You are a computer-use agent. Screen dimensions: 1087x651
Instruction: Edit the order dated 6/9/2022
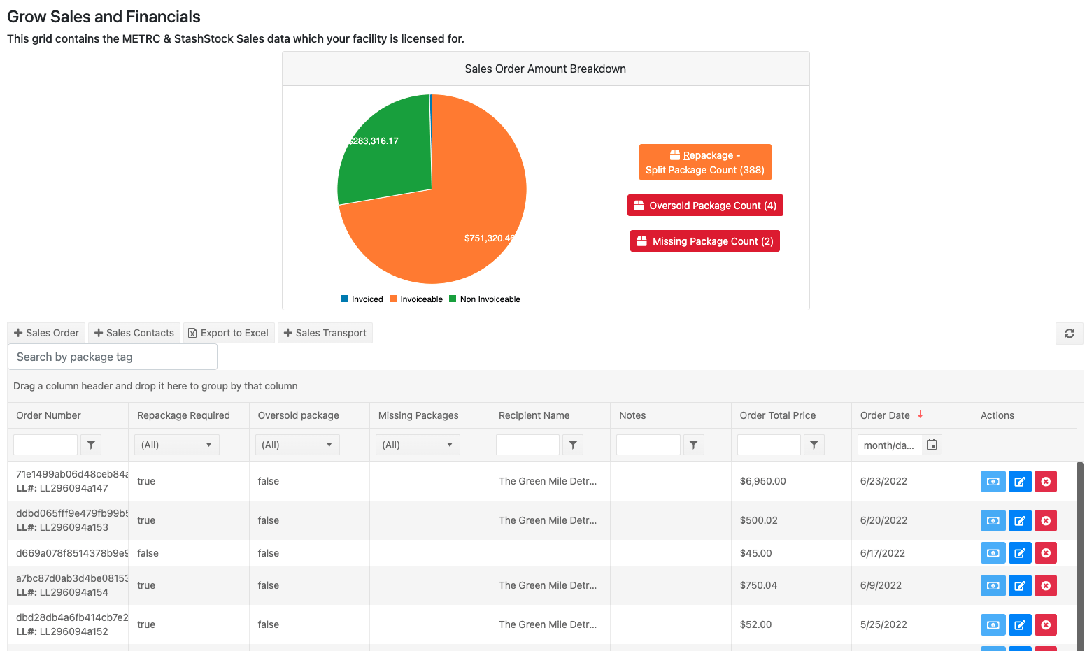[x=1020, y=585]
